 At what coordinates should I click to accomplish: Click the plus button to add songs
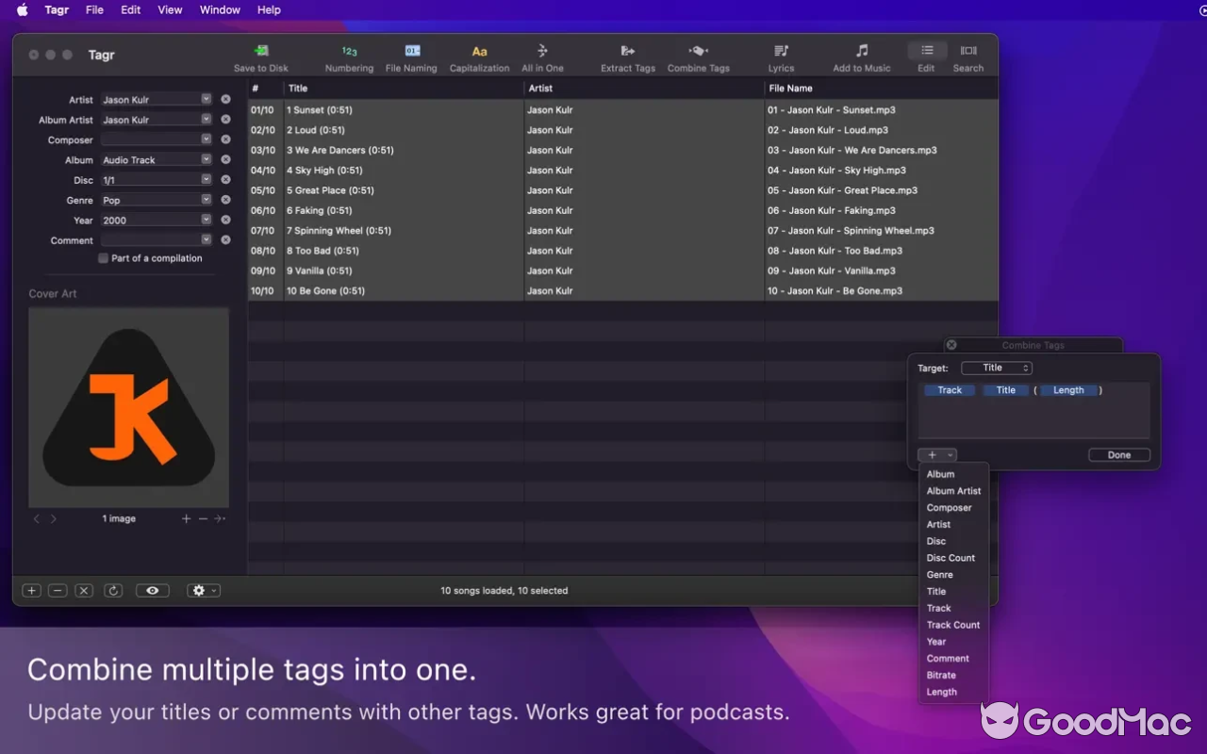[x=31, y=589]
